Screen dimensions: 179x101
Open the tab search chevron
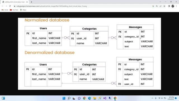160,2
